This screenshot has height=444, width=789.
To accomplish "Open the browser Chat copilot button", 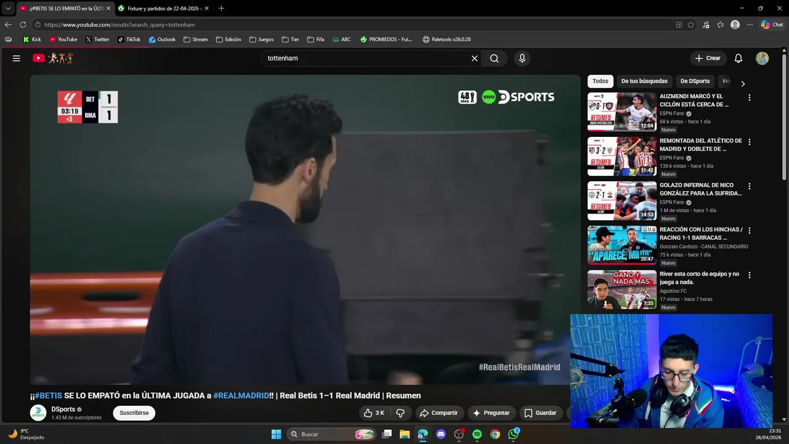I will point(772,25).
